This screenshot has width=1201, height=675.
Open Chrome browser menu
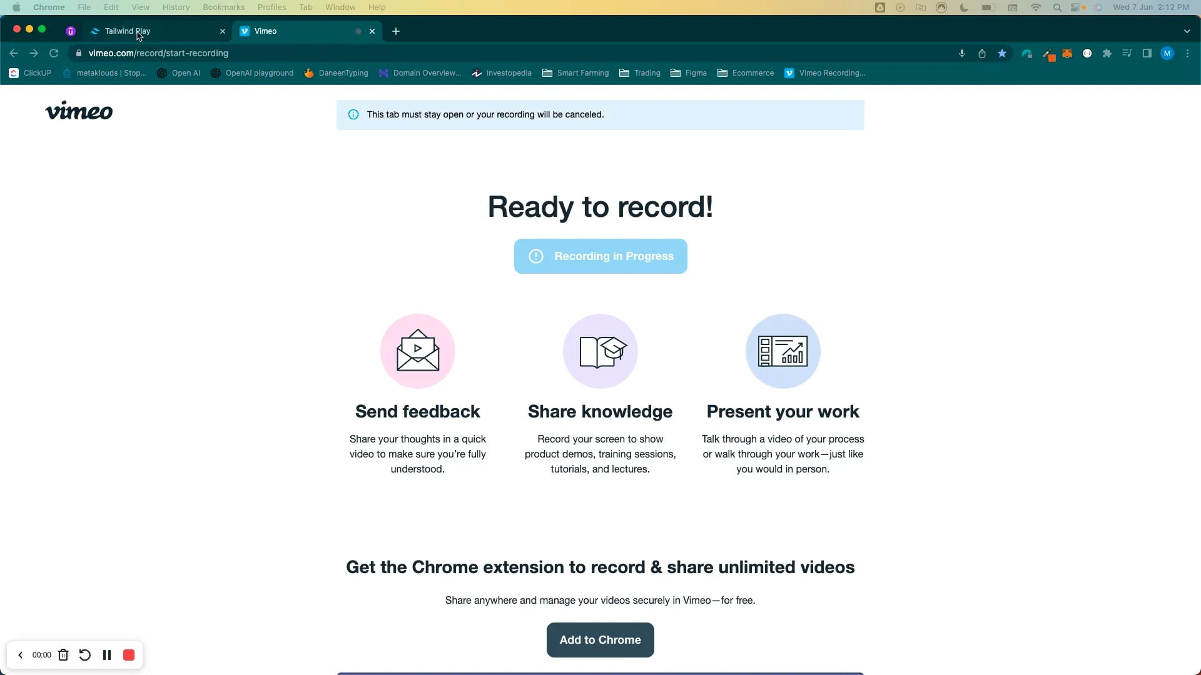pos(1186,52)
